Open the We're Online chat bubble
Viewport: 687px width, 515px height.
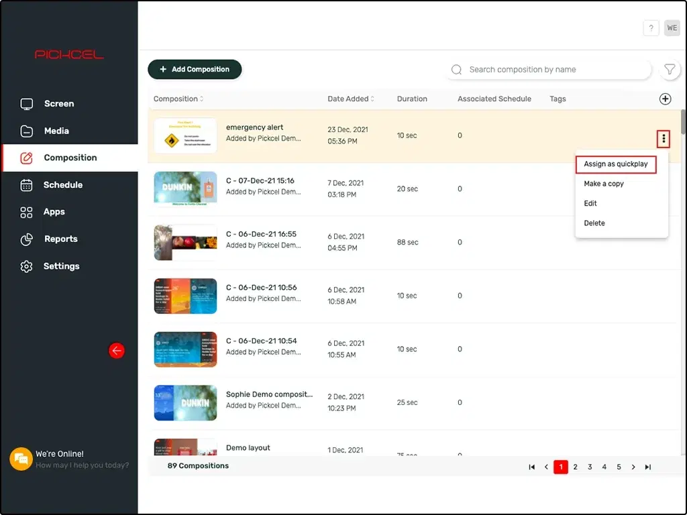21,459
